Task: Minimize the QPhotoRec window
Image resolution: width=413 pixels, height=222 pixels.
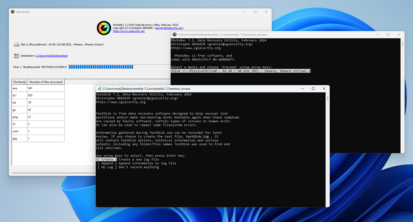Action: pyautogui.click(x=244, y=12)
